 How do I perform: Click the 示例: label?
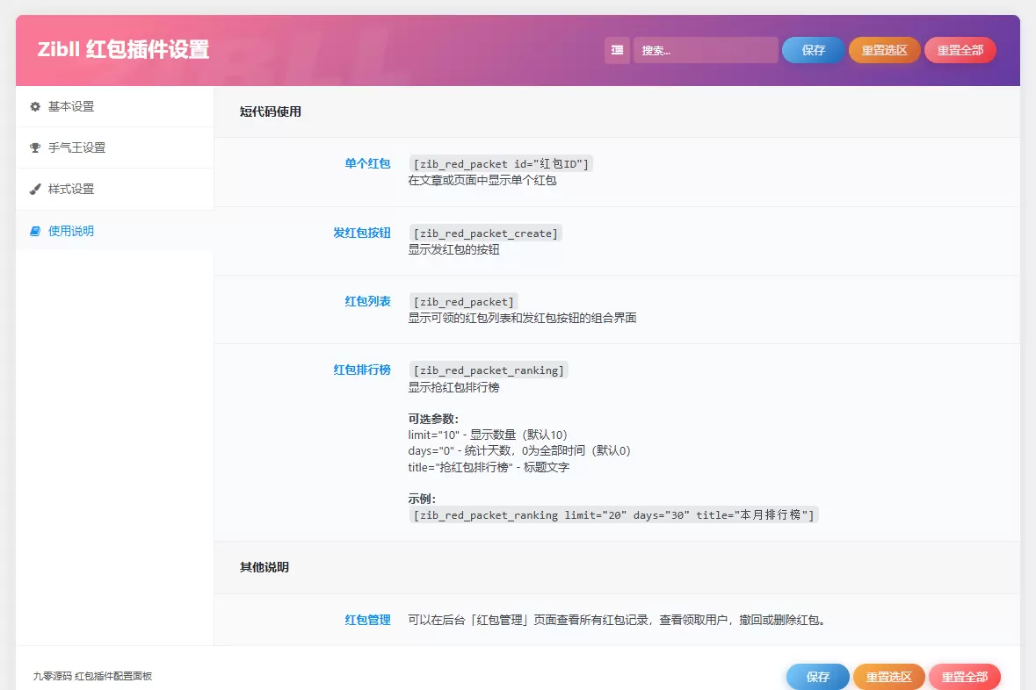pos(422,499)
